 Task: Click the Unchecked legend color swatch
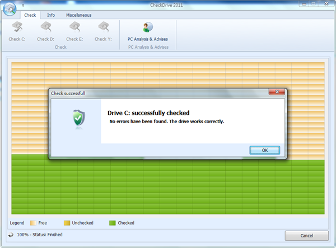(67, 223)
